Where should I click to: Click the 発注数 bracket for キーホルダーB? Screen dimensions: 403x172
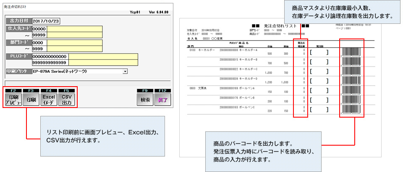tap(319, 62)
